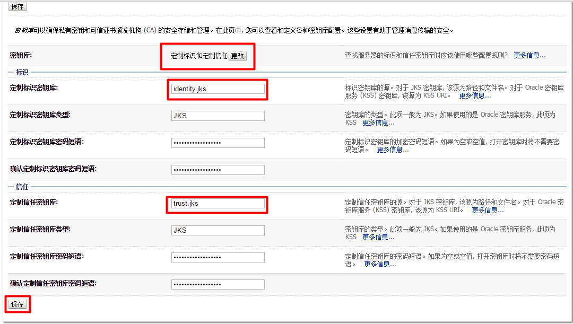Image resolution: width=573 pixels, height=324 pixels.
Task: Click the 定制标识和定制信任 keystore value text
Action: pyautogui.click(x=199, y=56)
